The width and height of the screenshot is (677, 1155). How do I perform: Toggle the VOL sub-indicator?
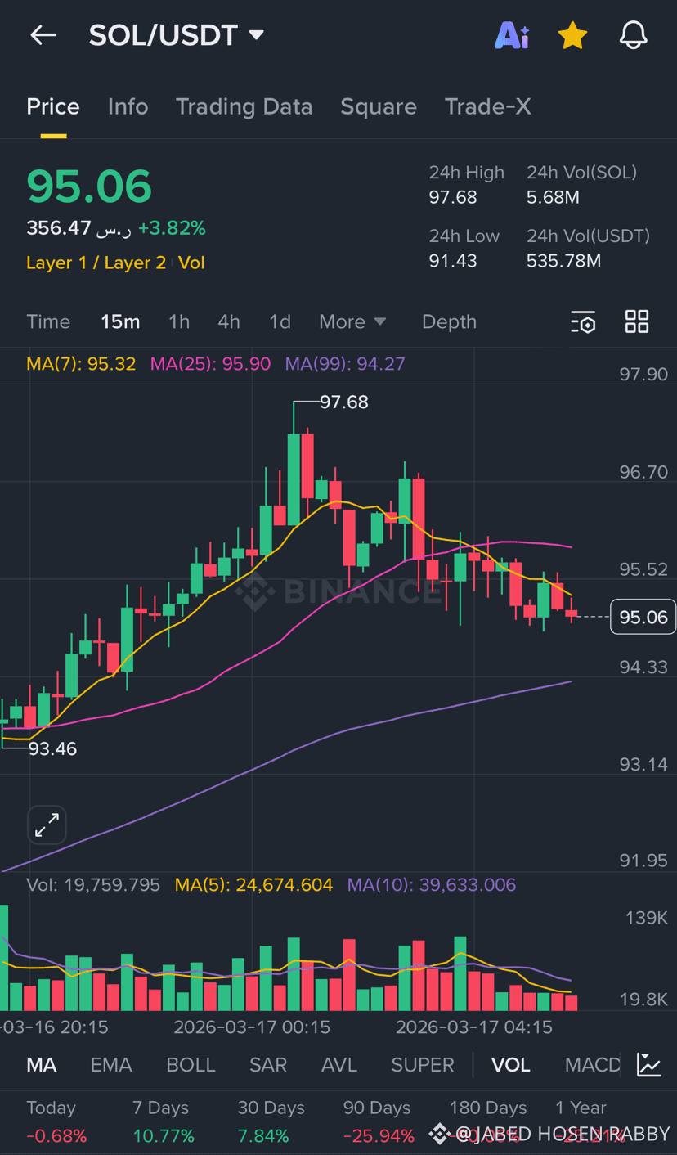pos(511,1064)
